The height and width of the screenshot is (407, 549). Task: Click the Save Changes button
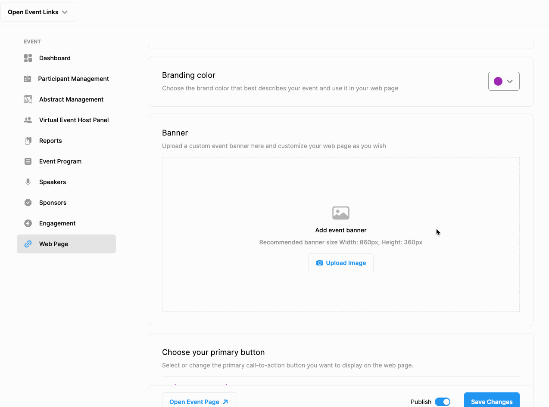click(491, 401)
